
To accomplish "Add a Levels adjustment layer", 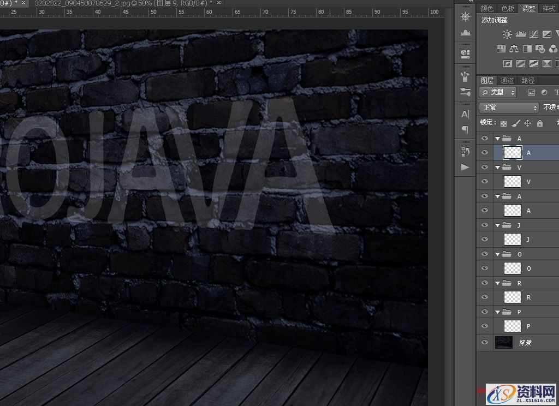I will pyautogui.click(x=520, y=34).
